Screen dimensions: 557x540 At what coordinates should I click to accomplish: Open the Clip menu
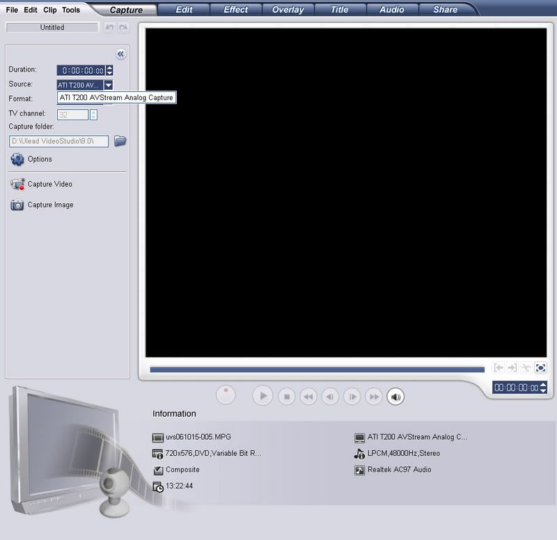click(50, 10)
